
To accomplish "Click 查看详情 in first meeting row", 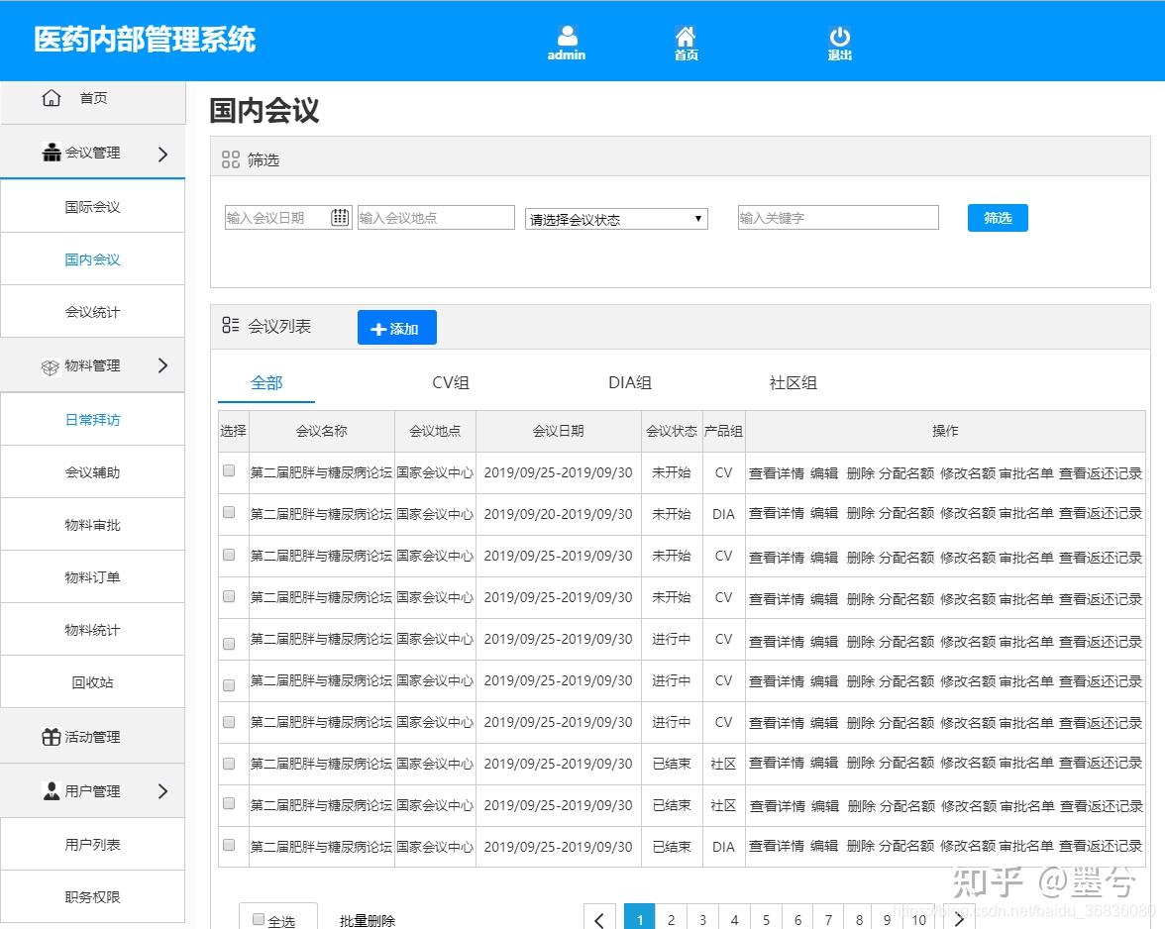I will point(777,473).
